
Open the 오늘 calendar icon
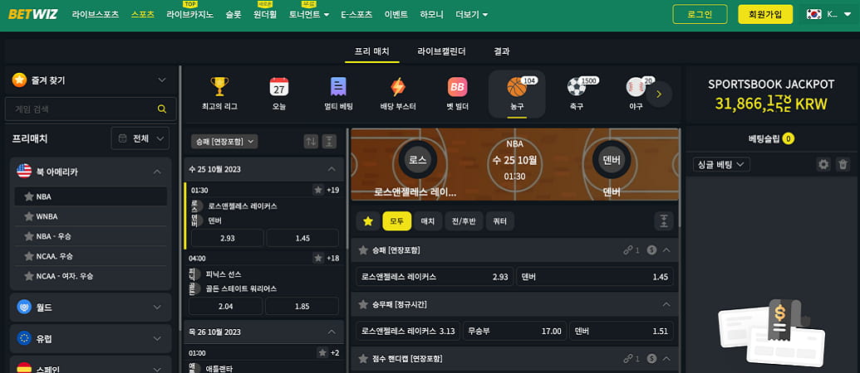(x=279, y=86)
